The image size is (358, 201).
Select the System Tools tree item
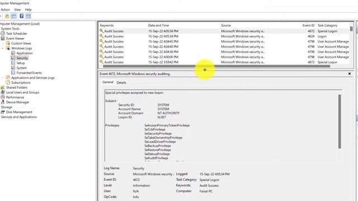[x=10, y=28]
